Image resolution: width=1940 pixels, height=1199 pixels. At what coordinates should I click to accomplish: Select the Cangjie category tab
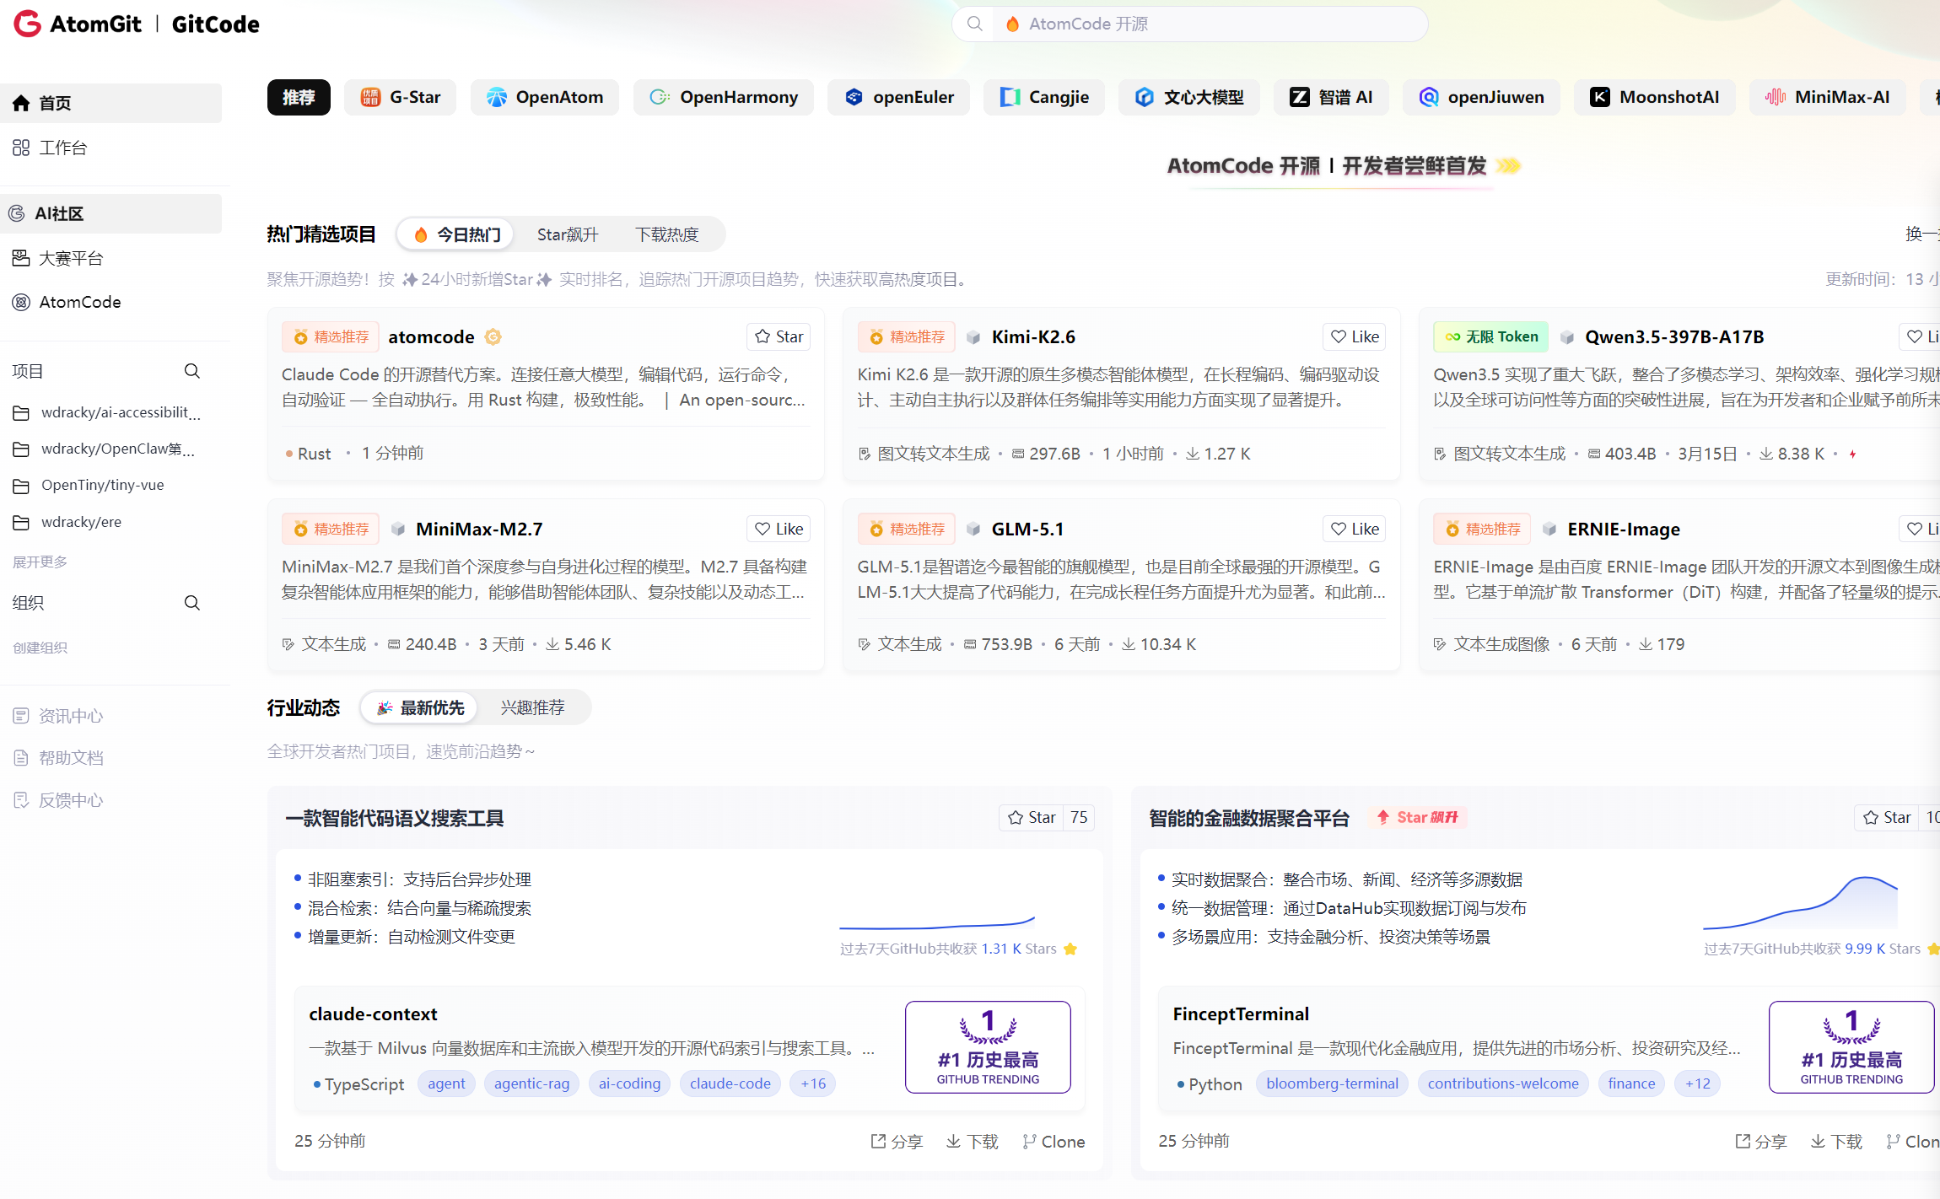1044,97
